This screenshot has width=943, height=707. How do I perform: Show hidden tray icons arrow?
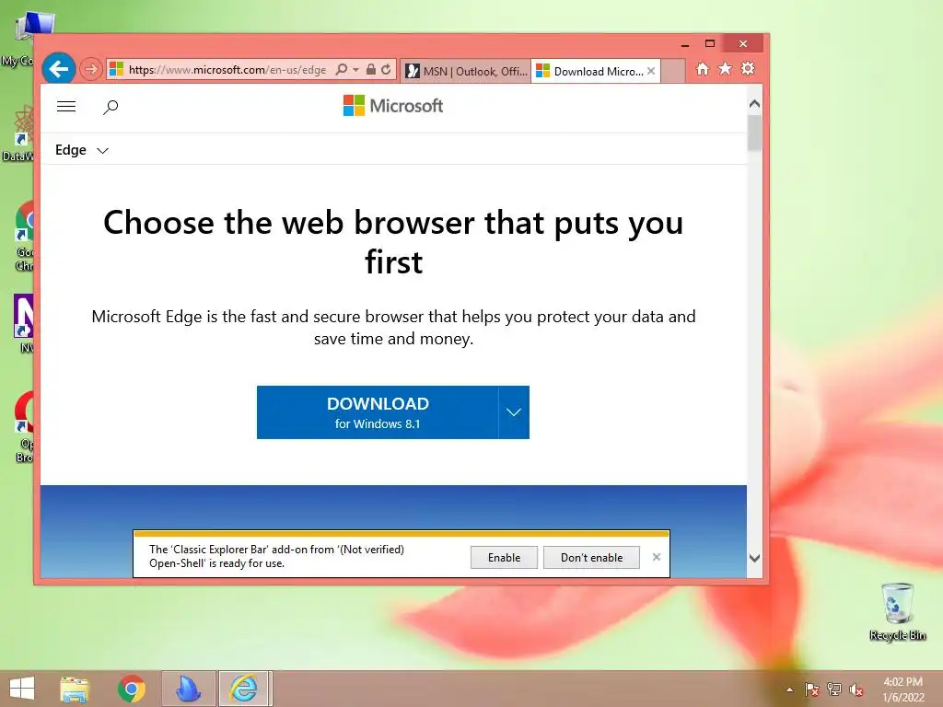point(789,690)
